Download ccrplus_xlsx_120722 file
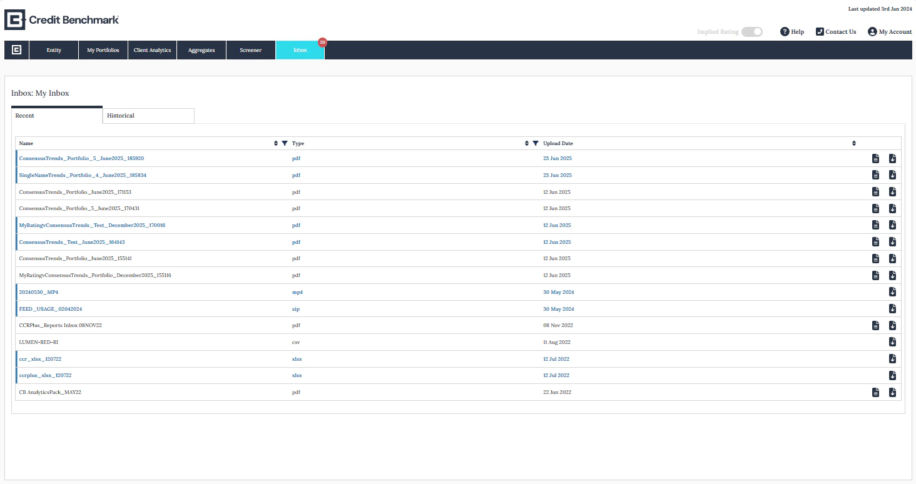Viewport: 916px width, 484px height. [x=893, y=375]
